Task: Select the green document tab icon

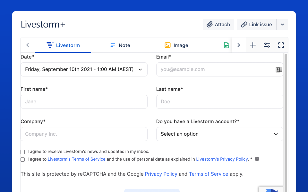Action: pos(226,45)
